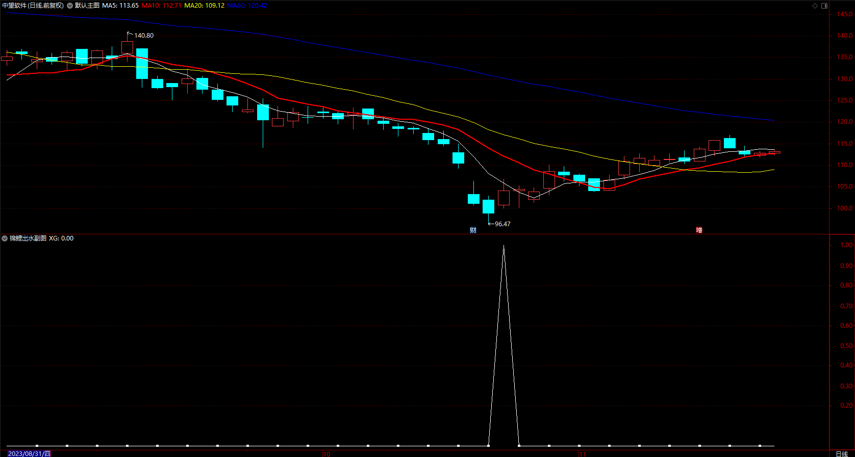The width and height of the screenshot is (855, 457).
Task: Click the 中望软件(日线,前复权) title
Action: (x=33, y=6)
